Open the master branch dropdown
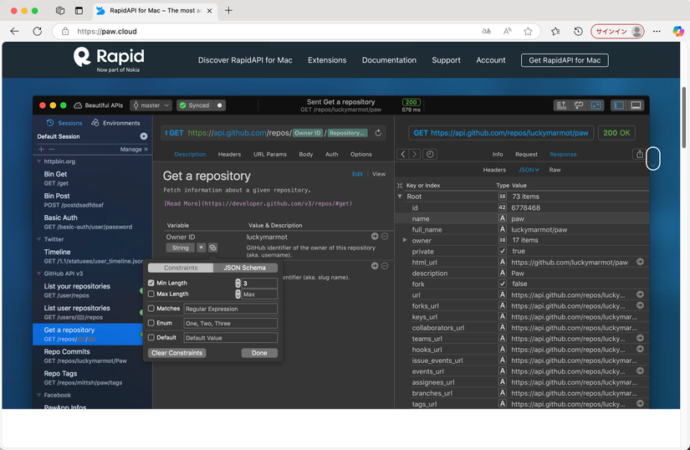 click(151, 105)
